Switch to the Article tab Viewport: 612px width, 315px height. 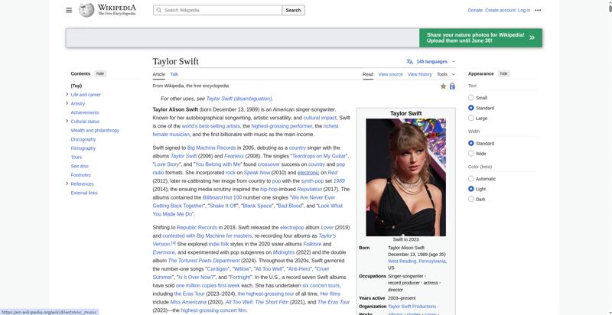[159, 74]
